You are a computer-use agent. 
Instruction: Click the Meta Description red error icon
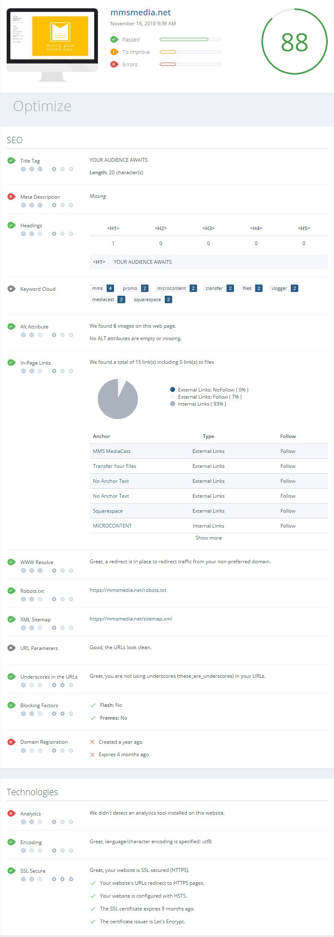(x=12, y=197)
